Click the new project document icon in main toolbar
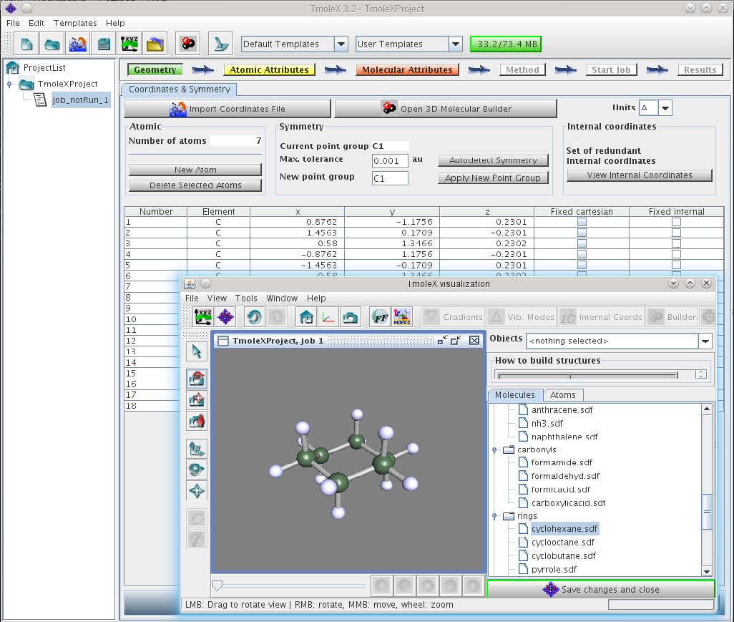 (x=26, y=44)
